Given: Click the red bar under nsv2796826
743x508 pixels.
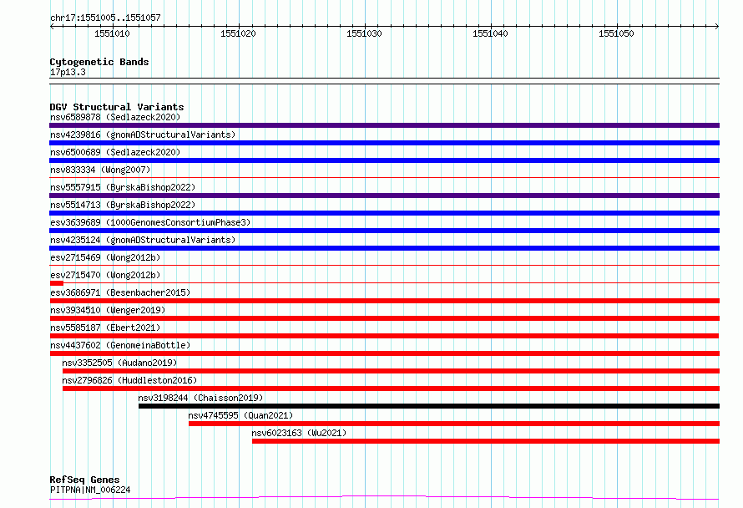Looking at the screenshot, I should click(391, 389).
